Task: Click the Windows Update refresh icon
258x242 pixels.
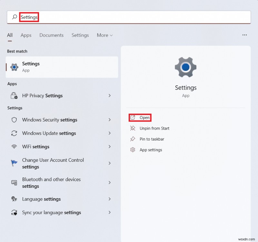Action: coord(14,133)
